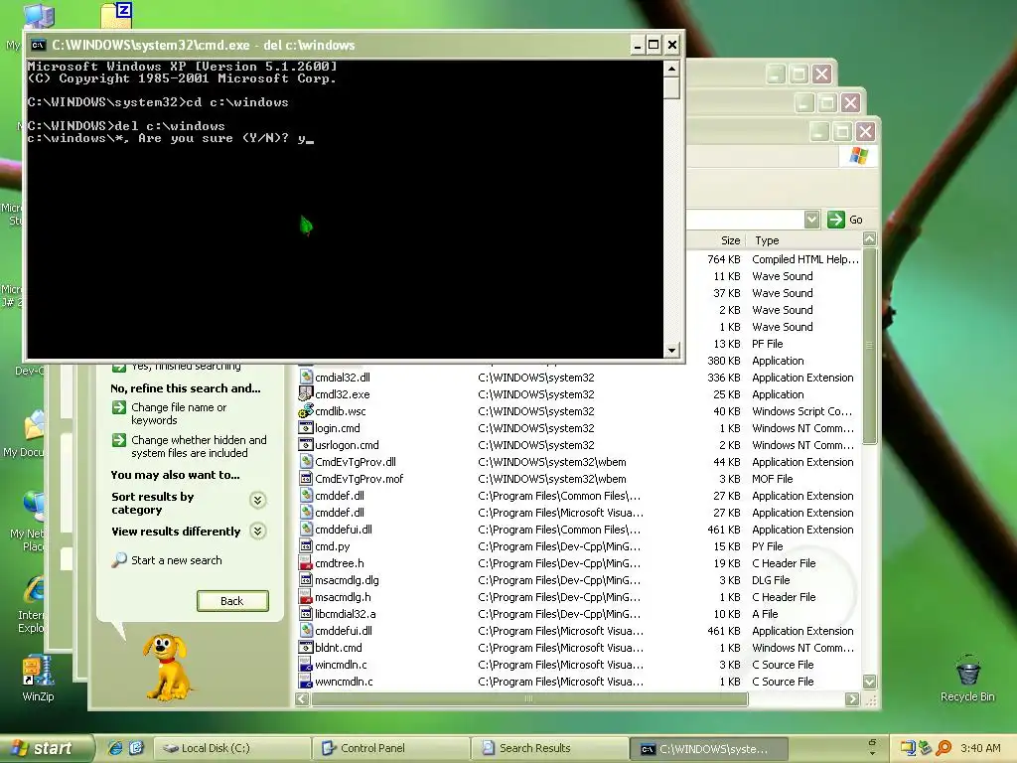Click the '764 KB' size cell

tap(723, 259)
